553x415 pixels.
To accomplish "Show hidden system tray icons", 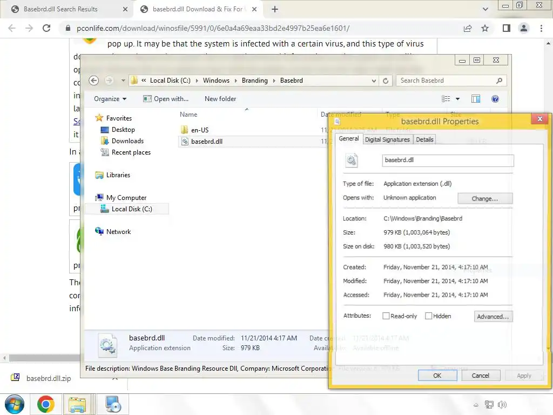I will pyautogui.click(x=476, y=405).
